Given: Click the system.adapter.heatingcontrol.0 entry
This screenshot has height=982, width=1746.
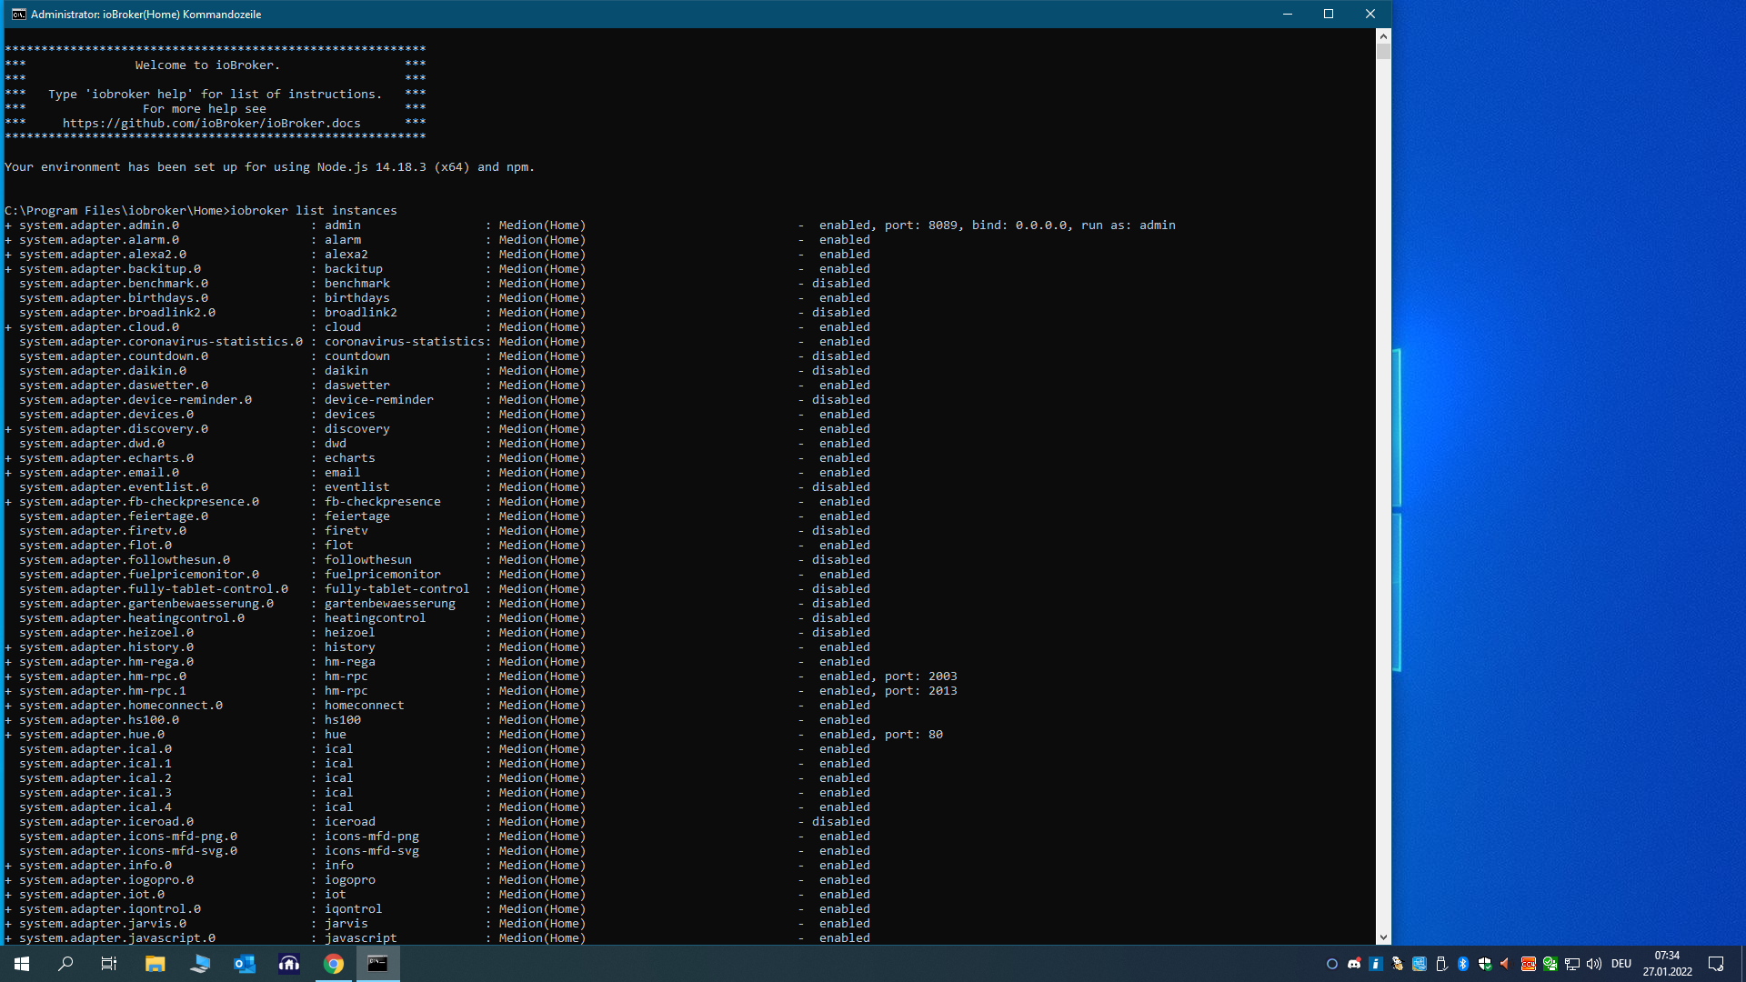Looking at the screenshot, I should tap(132, 618).
